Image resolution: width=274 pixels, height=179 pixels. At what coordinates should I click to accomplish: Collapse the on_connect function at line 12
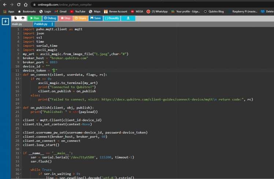[x=21, y=75]
